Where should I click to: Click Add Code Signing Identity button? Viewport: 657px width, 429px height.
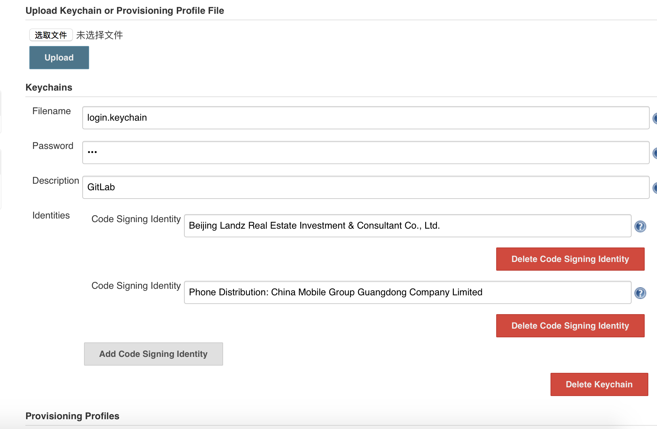click(x=153, y=354)
